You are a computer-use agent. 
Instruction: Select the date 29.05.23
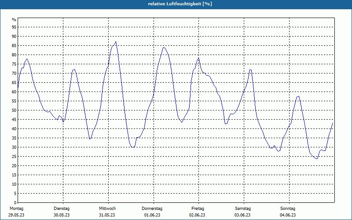[16, 215]
